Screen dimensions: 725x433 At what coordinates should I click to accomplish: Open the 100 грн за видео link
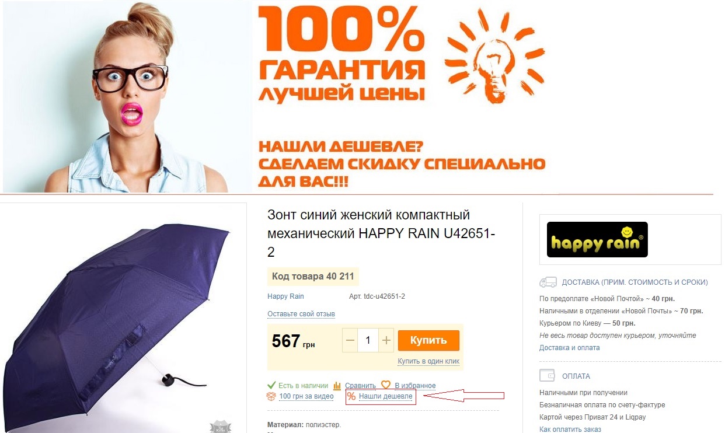click(306, 396)
